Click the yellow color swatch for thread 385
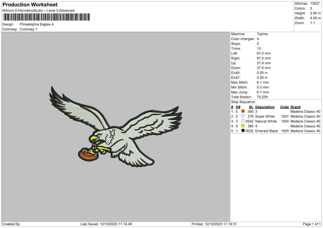This screenshot has width=323, height=228. 243,126
